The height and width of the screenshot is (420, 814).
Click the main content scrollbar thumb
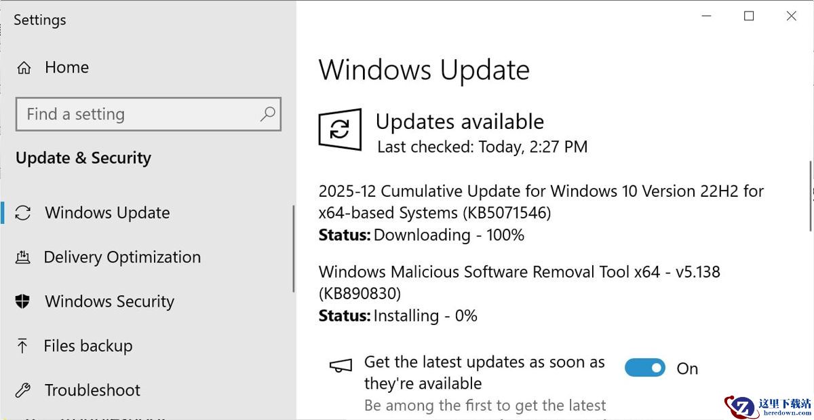(x=811, y=195)
